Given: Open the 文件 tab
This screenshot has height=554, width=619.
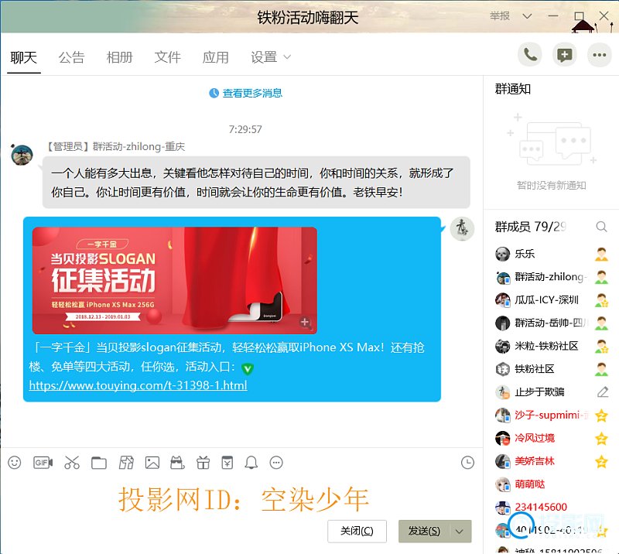Looking at the screenshot, I should tap(167, 57).
